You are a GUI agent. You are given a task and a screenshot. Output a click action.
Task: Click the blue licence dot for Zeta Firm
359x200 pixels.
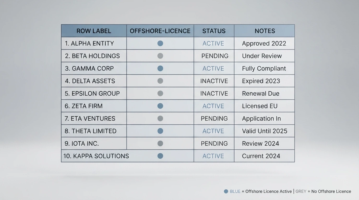[160, 106]
